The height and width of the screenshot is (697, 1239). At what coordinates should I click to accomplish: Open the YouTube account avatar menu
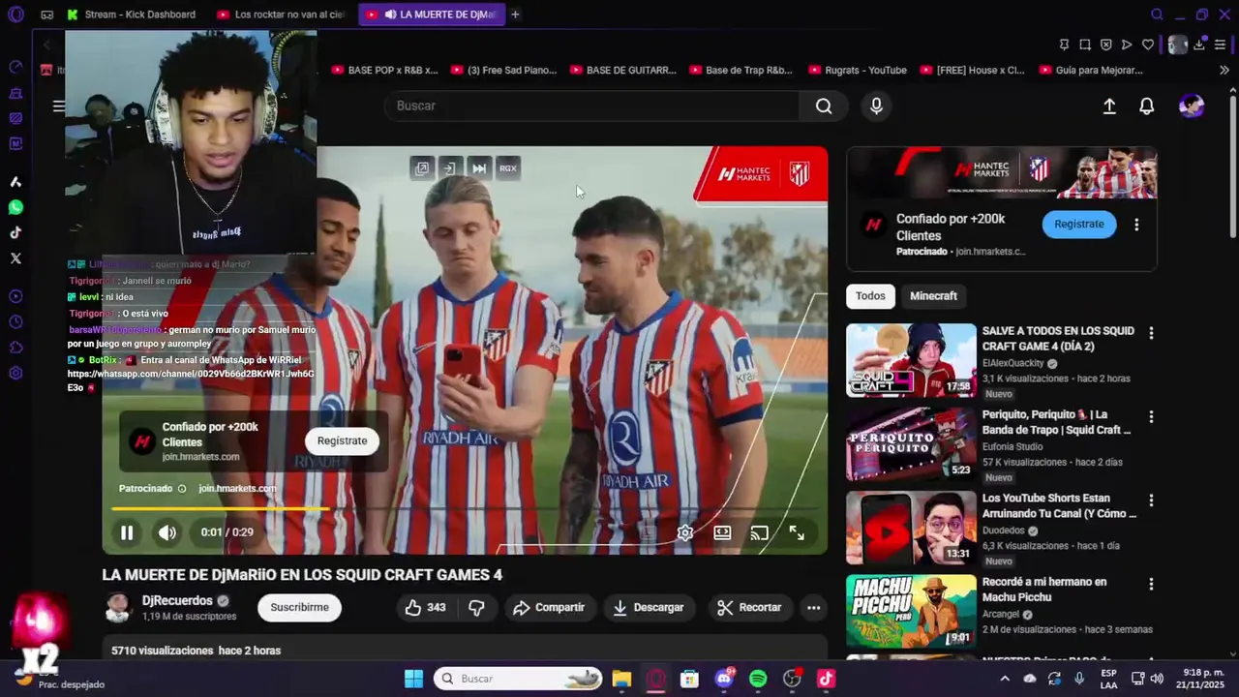[1192, 106]
